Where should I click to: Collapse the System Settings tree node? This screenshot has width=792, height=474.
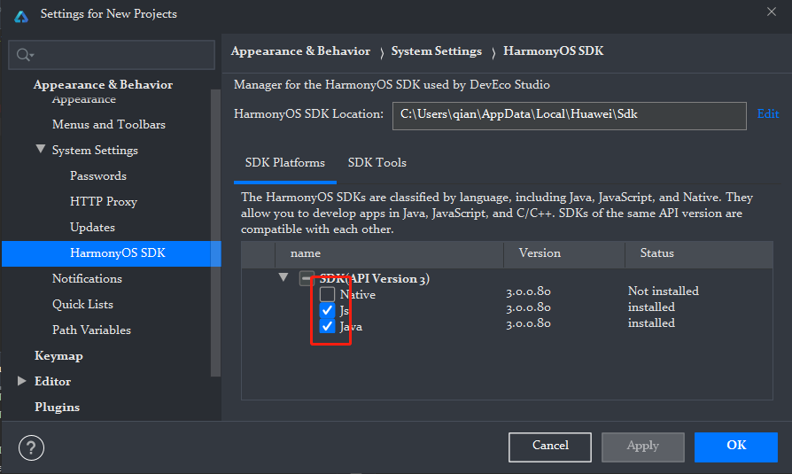[41, 149]
